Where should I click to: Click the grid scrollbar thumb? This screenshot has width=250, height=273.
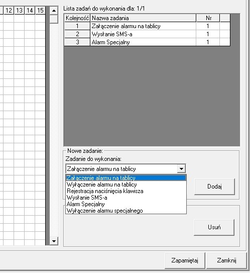[x=54, y=19]
